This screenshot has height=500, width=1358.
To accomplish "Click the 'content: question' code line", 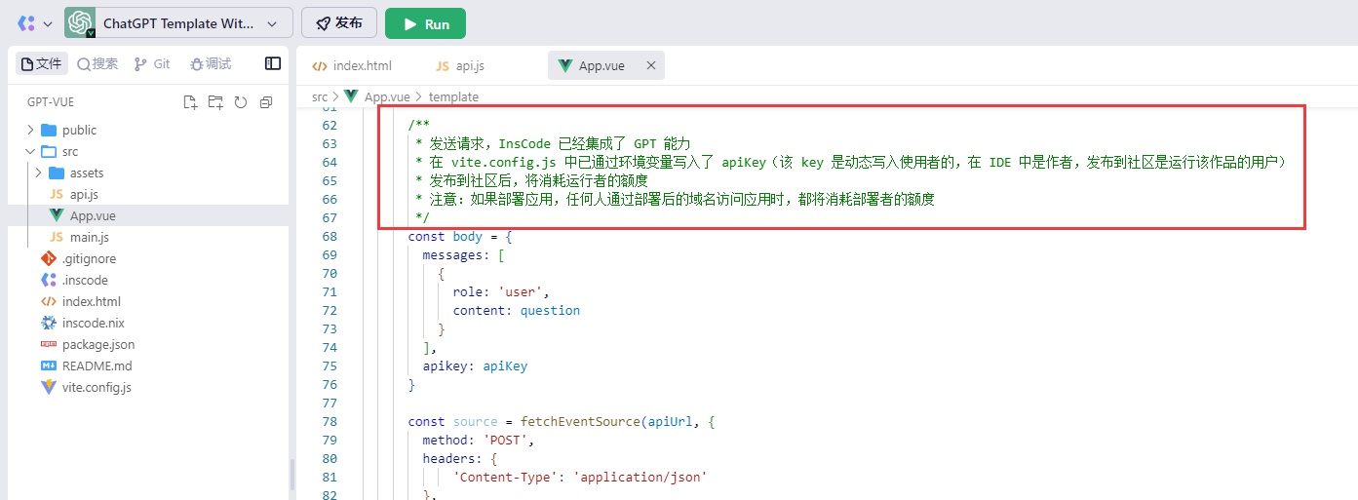I will 517,311.
